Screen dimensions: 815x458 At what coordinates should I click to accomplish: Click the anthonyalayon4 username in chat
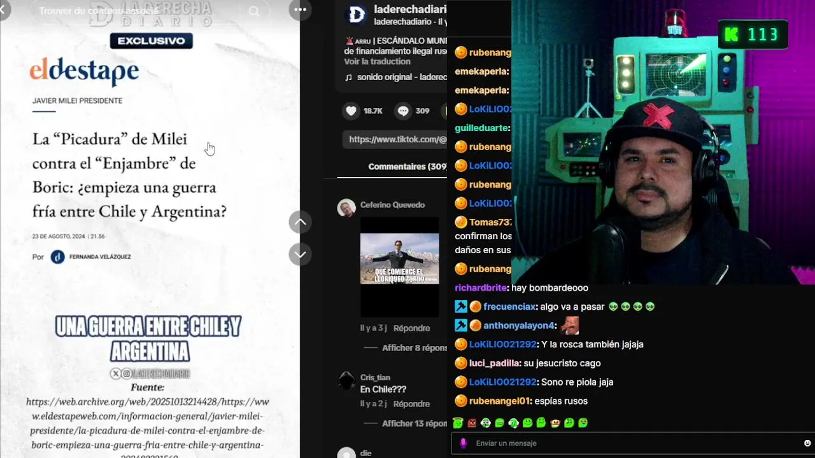click(519, 326)
